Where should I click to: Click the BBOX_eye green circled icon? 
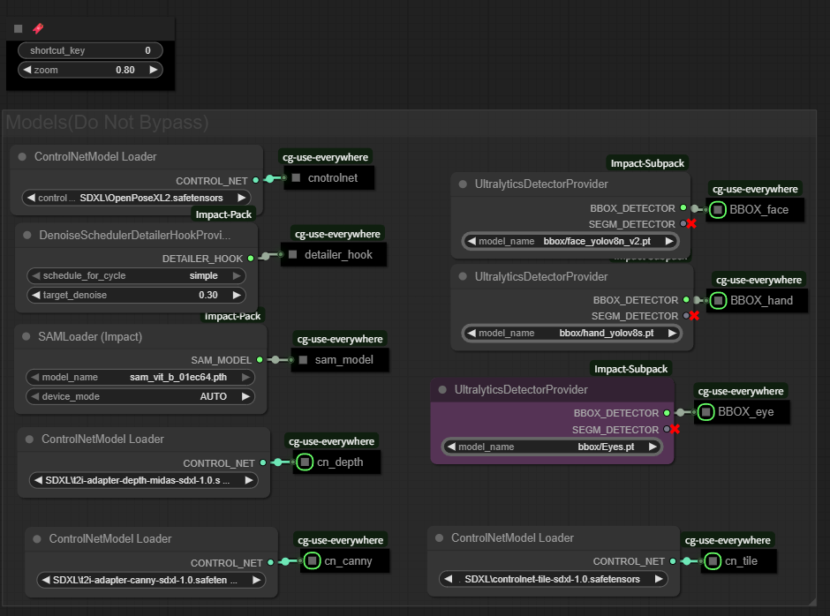[705, 412]
